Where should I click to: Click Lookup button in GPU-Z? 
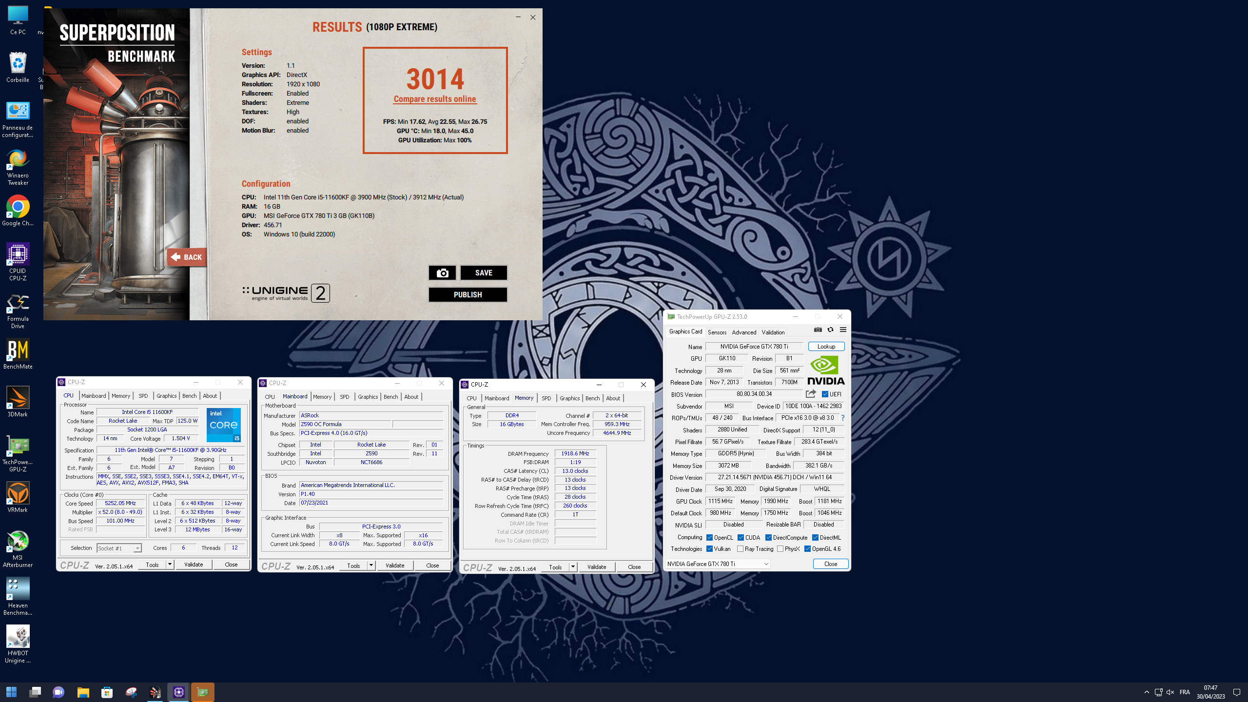(826, 347)
